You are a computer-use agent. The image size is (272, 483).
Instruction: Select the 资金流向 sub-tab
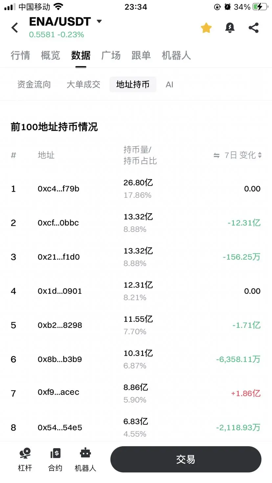34,85
